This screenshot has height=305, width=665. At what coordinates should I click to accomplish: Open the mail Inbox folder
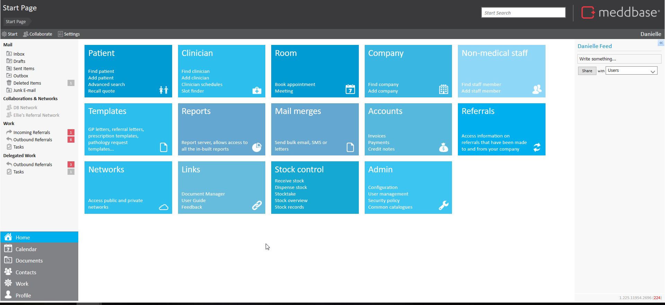point(19,54)
